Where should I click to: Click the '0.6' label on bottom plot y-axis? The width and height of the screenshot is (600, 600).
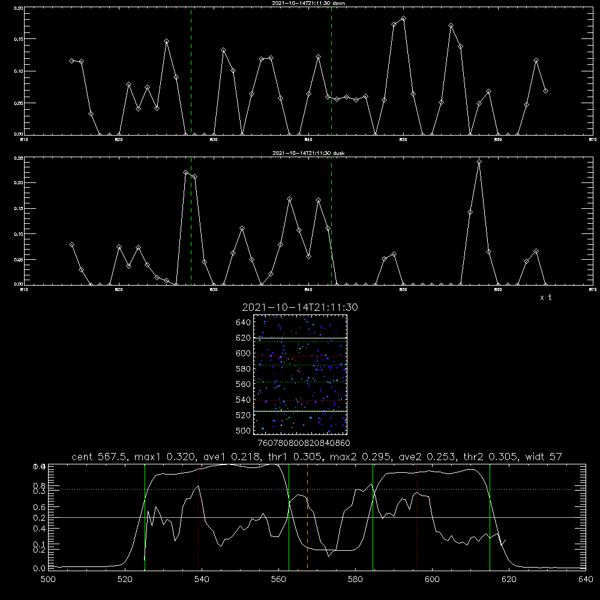point(40,507)
